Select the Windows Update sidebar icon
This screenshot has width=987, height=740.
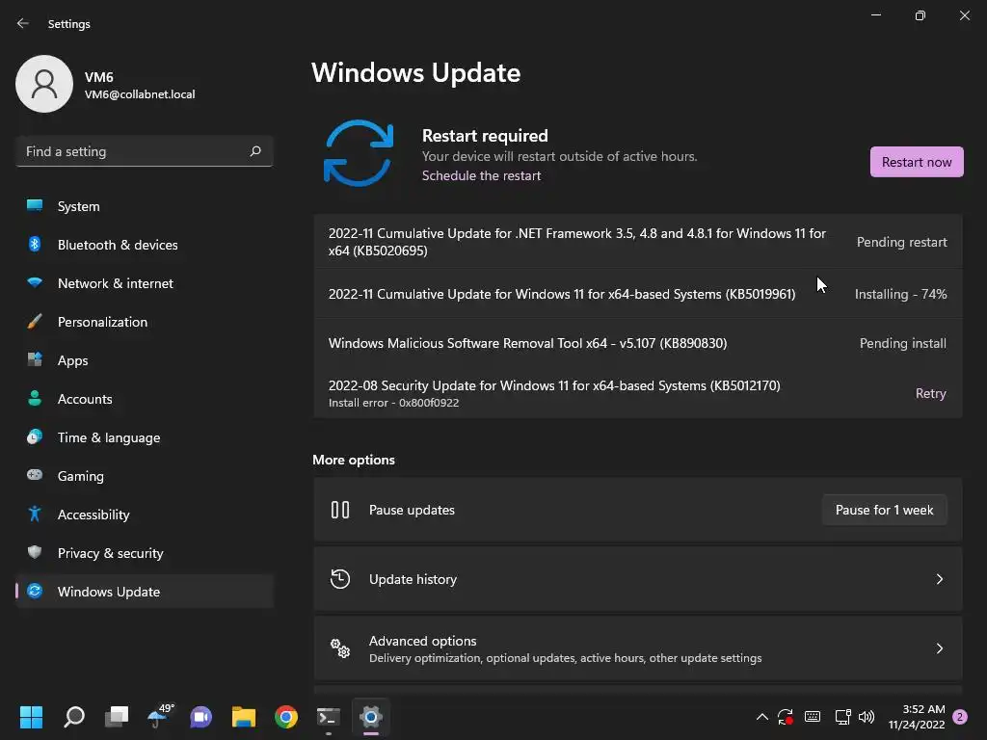(35, 591)
